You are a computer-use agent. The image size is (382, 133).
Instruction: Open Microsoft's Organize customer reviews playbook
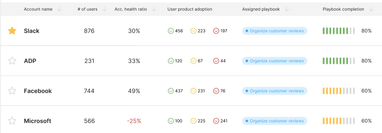pyautogui.click(x=274, y=121)
